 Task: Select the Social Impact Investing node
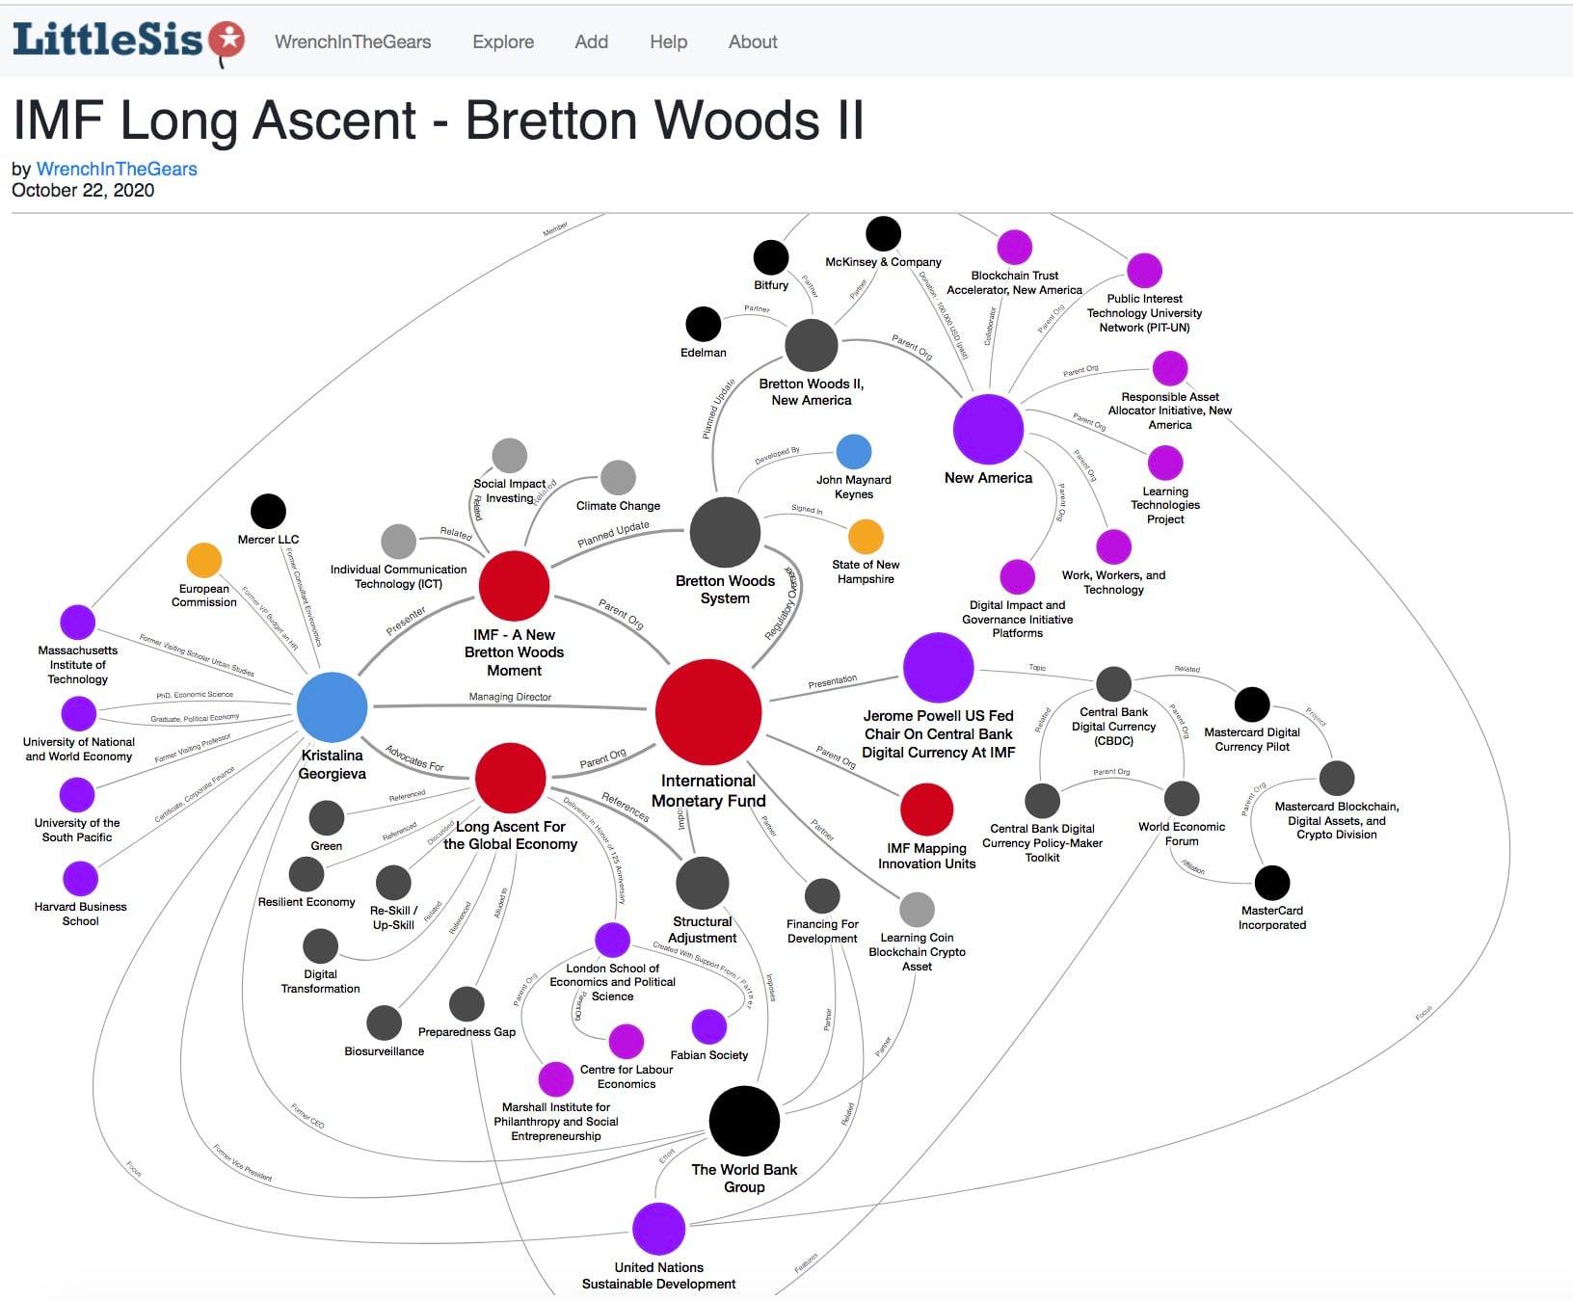(x=509, y=456)
